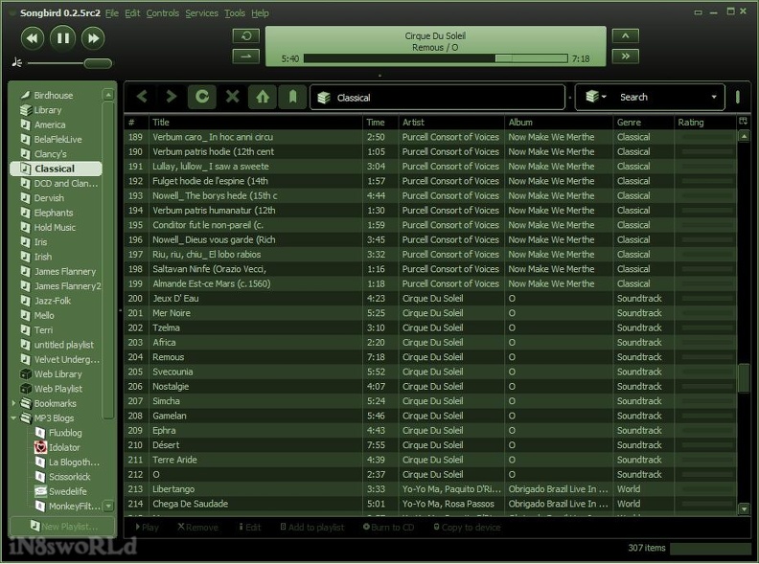Reload the current view

(x=202, y=97)
